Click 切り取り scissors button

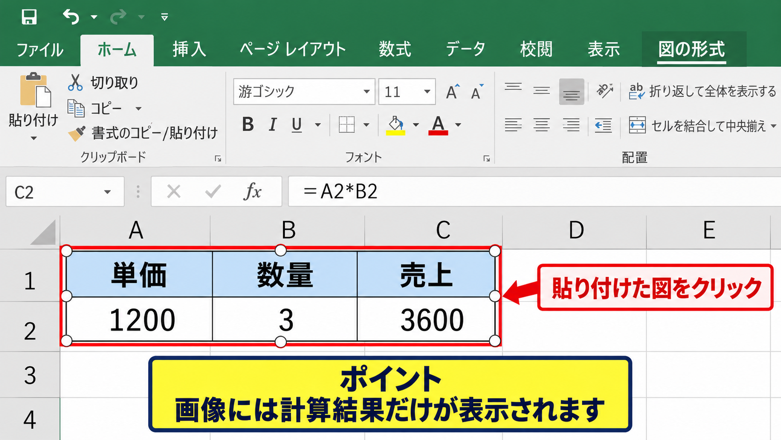tap(103, 83)
